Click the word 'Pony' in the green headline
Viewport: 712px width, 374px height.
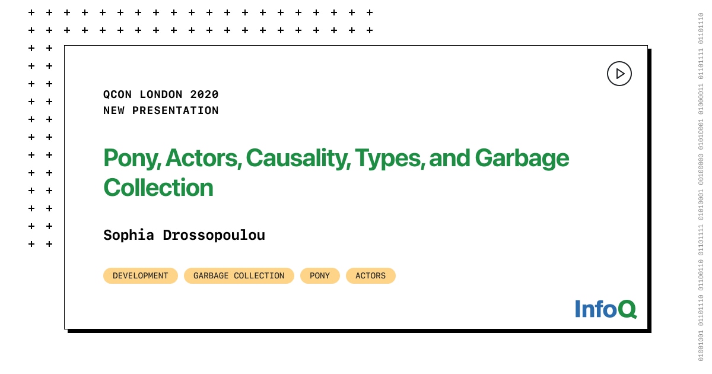pyautogui.click(x=131, y=158)
